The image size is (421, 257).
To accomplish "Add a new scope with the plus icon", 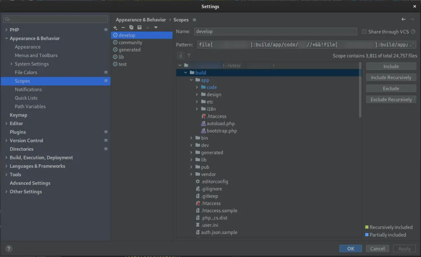I will tap(115, 27).
